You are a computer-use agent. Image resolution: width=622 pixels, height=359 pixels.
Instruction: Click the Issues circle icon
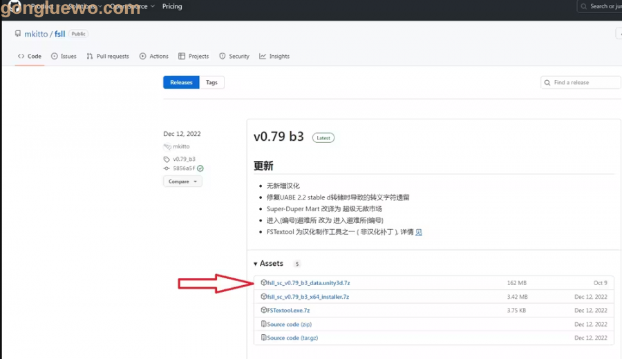click(55, 57)
